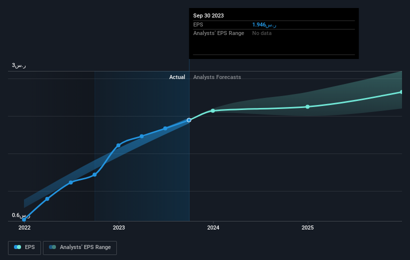This screenshot has width=410, height=260.
Task: Click the Analysts Forecasts label
Action: pos(217,77)
